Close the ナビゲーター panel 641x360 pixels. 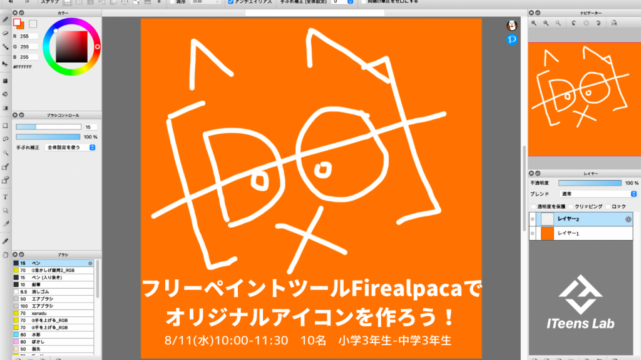coord(531,13)
